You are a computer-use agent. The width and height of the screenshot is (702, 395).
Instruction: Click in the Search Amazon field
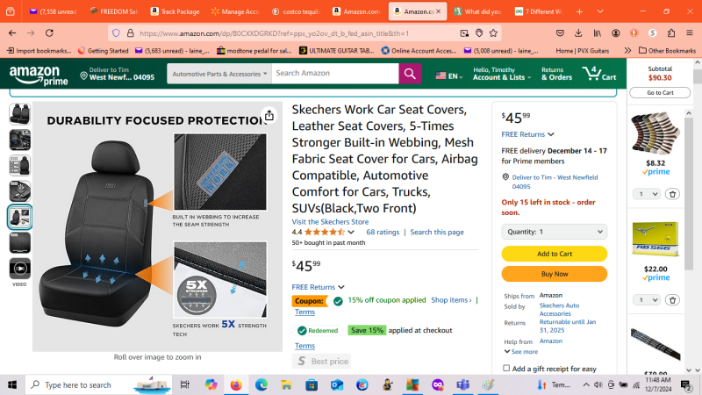pyautogui.click(x=333, y=74)
